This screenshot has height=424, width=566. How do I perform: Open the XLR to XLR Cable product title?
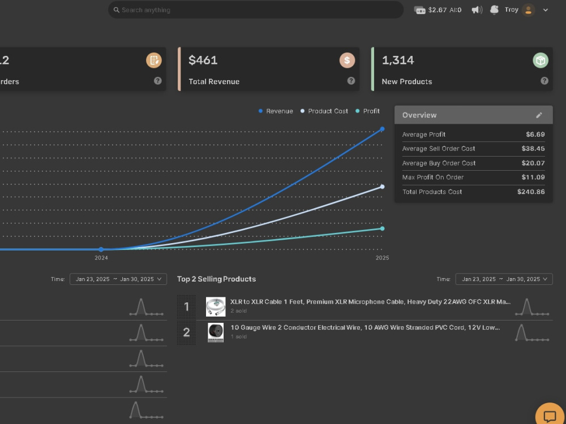coord(370,302)
